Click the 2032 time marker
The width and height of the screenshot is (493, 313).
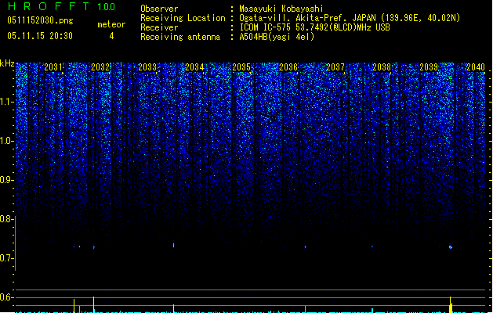pyautogui.click(x=100, y=67)
